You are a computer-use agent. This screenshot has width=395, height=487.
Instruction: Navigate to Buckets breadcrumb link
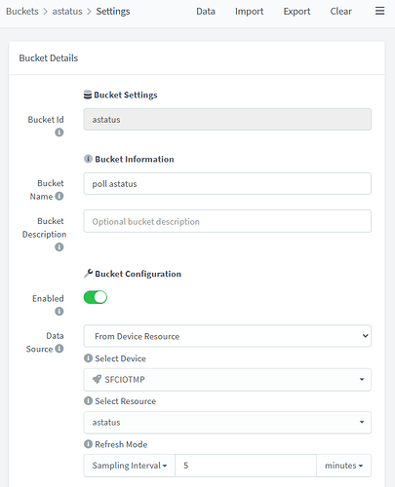point(22,12)
